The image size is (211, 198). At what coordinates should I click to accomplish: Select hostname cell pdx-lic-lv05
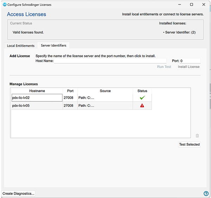pos(37,106)
